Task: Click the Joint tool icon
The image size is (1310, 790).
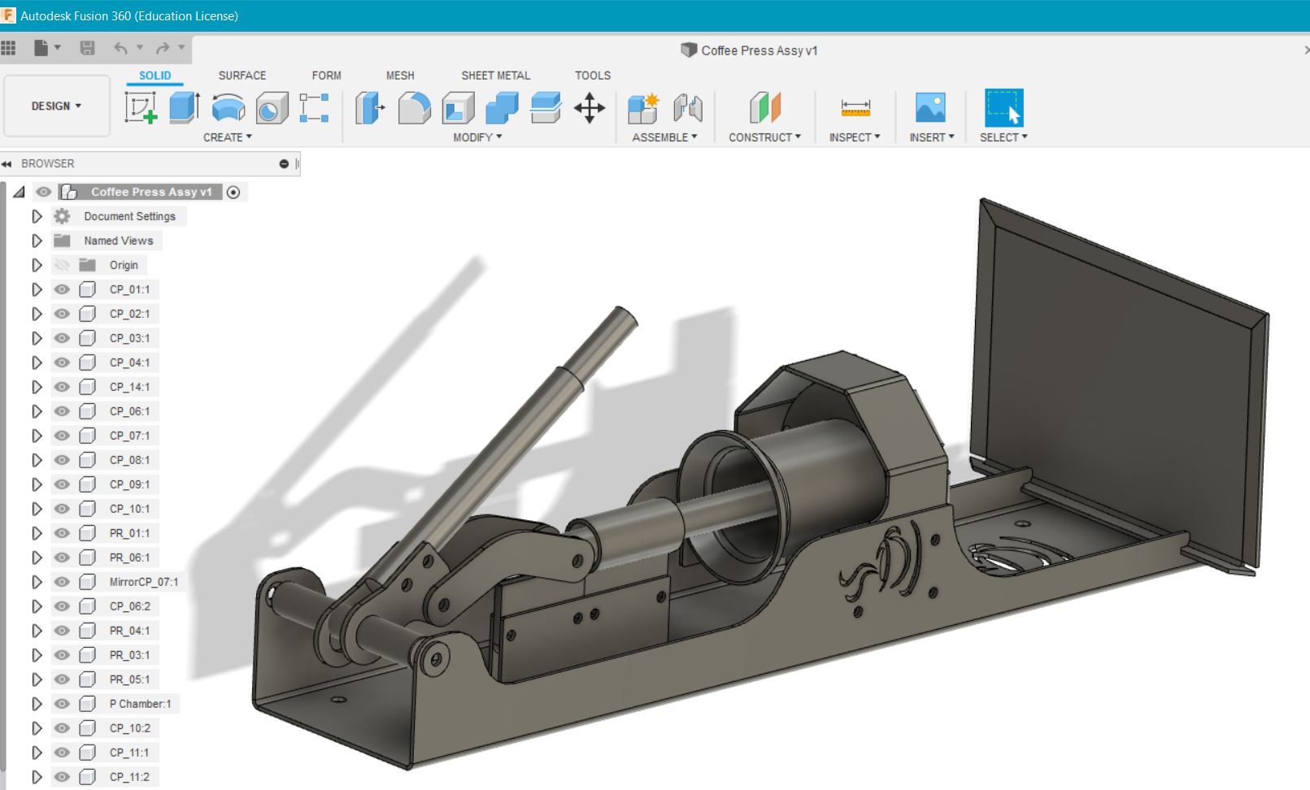Action: (688, 107)
